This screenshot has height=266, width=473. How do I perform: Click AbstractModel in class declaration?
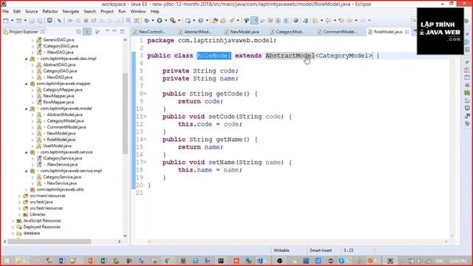[290, 56]
